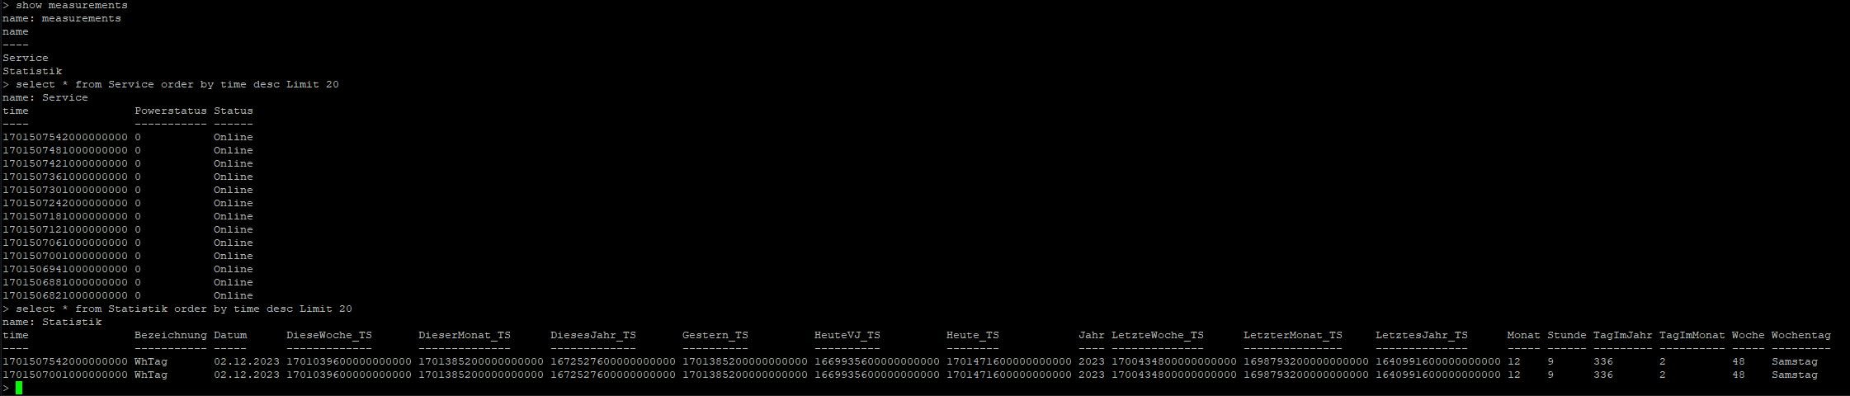
Task: Click the 'show measurements' command line
Action: (71, 5)
